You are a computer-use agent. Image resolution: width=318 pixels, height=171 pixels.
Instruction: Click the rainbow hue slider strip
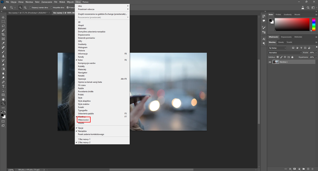coord(314,25)
